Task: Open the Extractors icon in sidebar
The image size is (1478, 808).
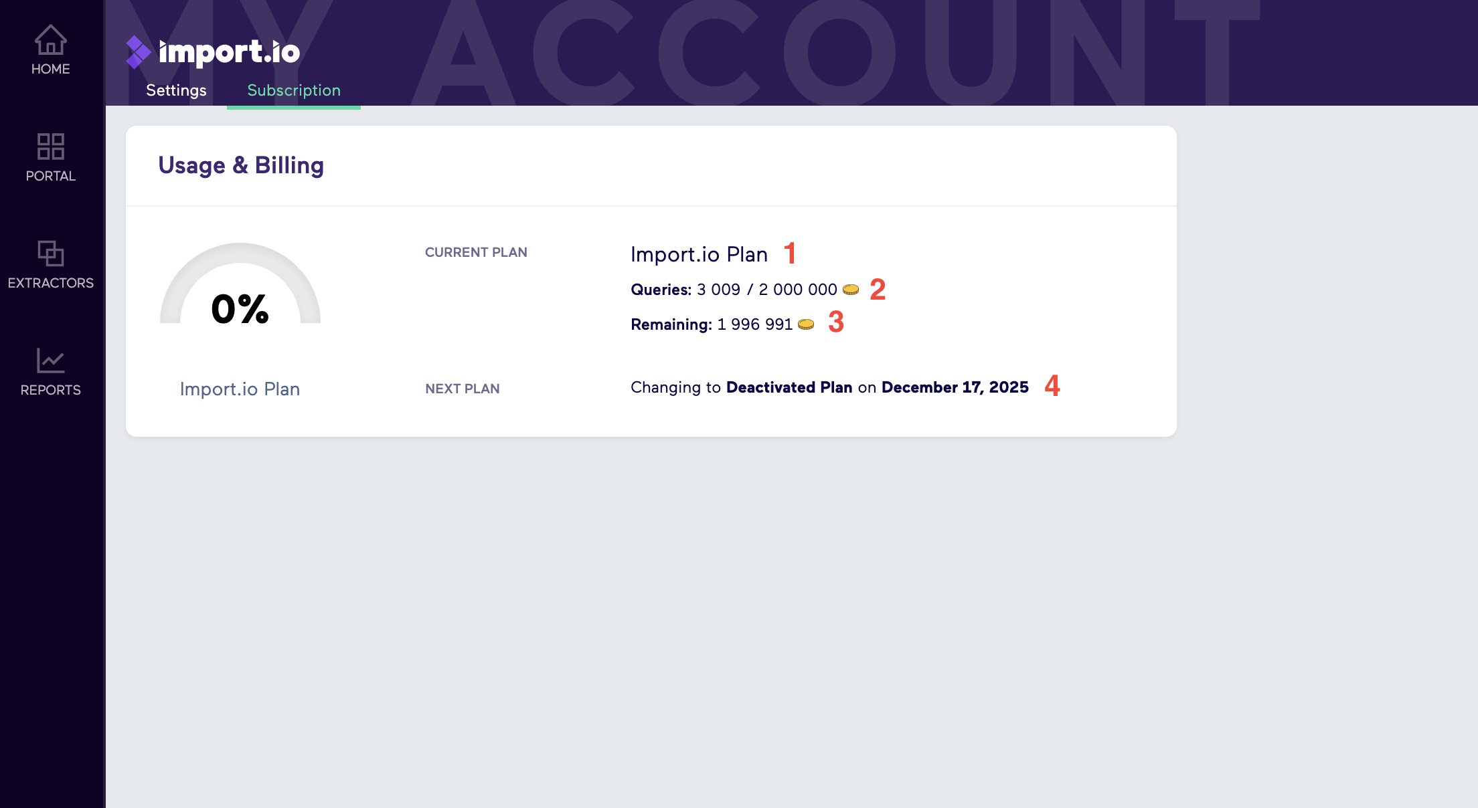Action: [x=50, y=256]
